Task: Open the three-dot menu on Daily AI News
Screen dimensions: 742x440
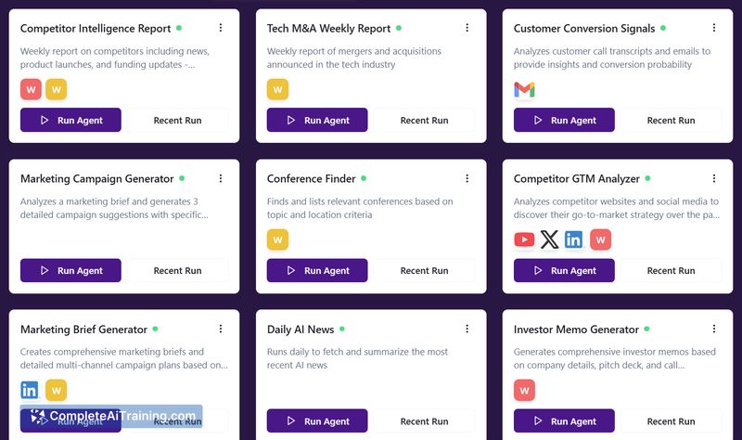Action: pos(467,329)
